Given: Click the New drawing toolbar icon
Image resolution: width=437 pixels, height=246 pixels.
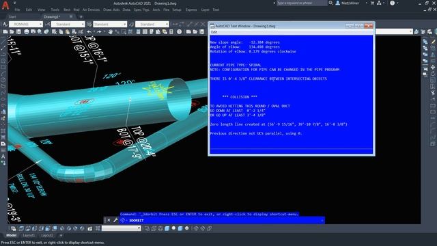Looking at the screenshot, I should (5, 32).
